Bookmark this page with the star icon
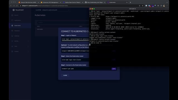178x100 pixels. pyautogui.click(x=143, y=6)
